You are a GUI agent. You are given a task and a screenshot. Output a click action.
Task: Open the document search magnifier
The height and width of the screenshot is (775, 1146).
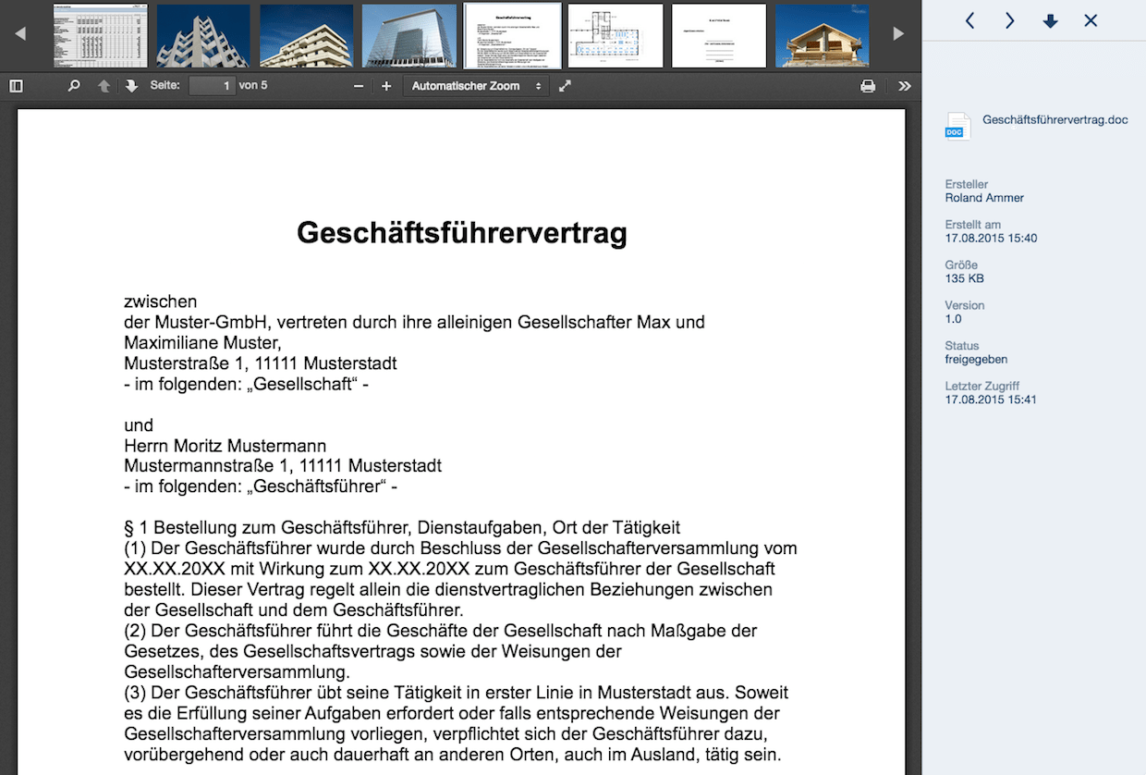tap(74, 86)
